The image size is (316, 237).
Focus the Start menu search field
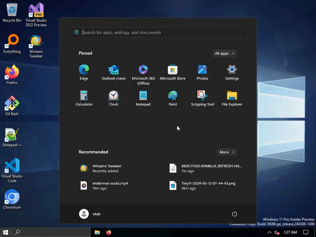point(158,32)
